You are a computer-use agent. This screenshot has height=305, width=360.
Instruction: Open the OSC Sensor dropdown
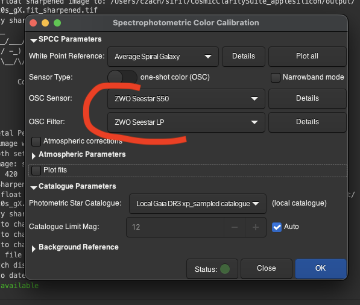click(186, 99)
